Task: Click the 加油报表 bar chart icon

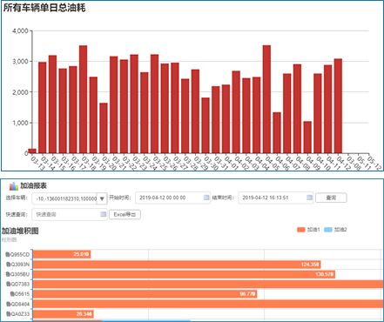Action: point(14,186)
